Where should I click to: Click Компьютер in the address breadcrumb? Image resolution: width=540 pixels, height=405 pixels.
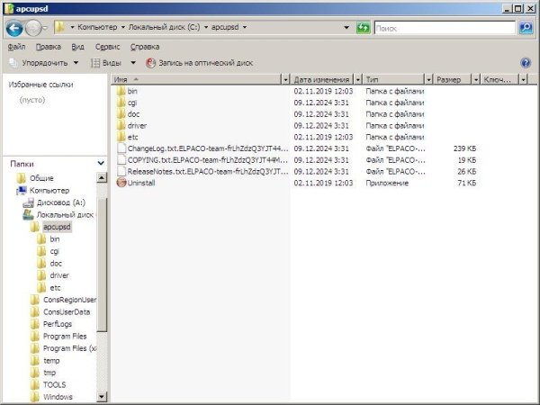click(x=97, y=27)
